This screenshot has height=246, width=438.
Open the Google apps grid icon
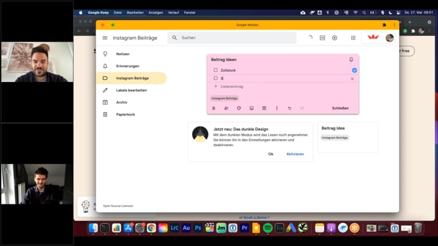(x=353, y=38)
